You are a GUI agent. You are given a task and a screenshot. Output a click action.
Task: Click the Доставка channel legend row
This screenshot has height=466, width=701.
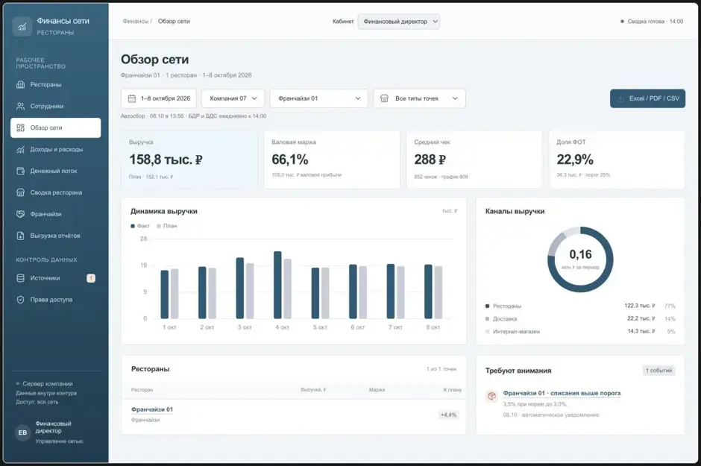pyautogui.click(x=580, y=318)
